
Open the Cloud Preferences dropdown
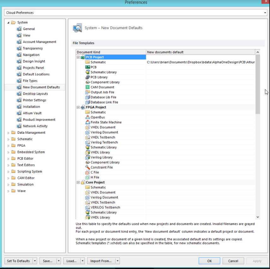pyautogui.click(x=265, y=13)
